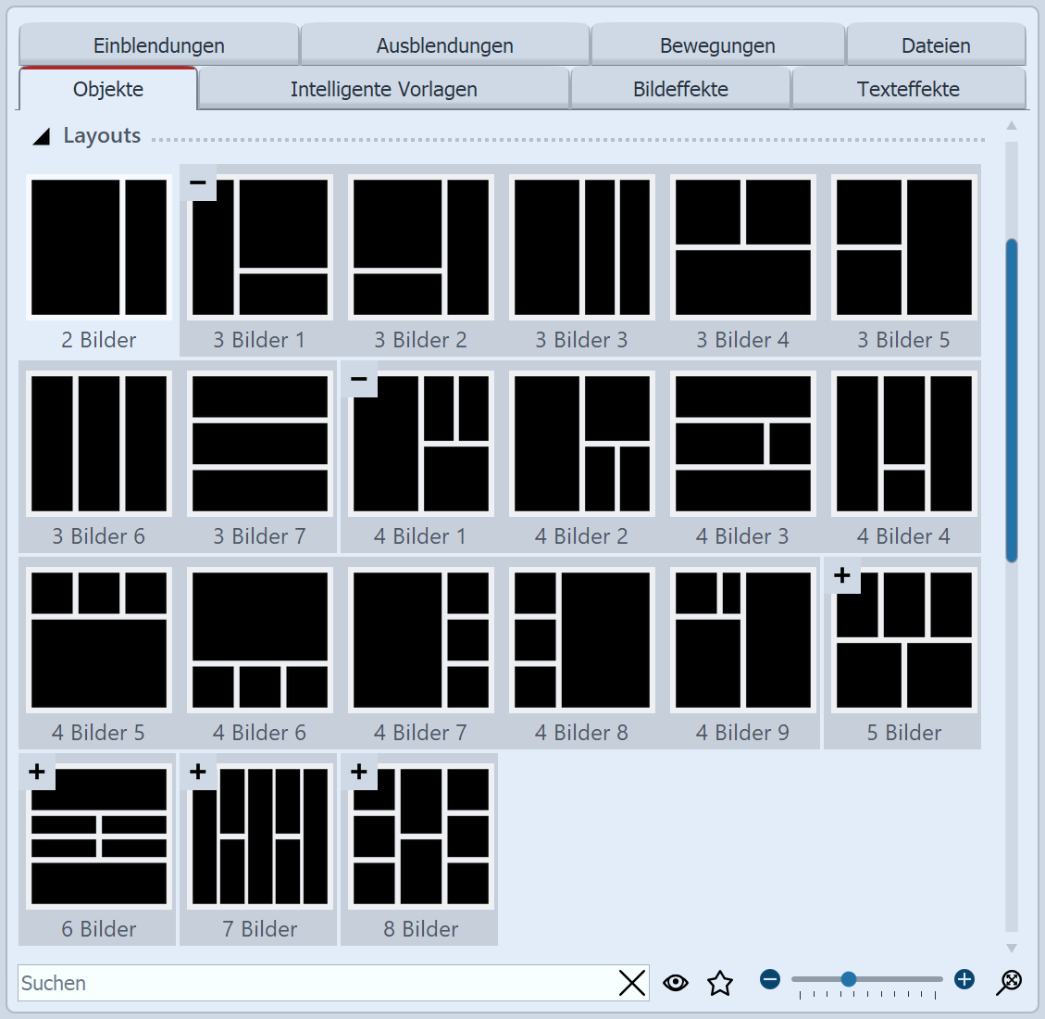Click the plus badge on 7 Bilder
The width and height of the screenshot is (1045, 1019).
(198, 771)
